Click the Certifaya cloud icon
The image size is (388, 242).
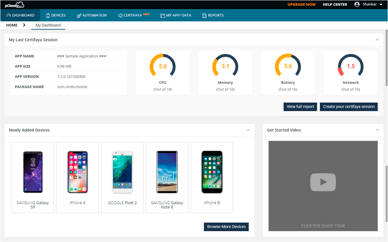pyautogui.click(x=120, y=15)
